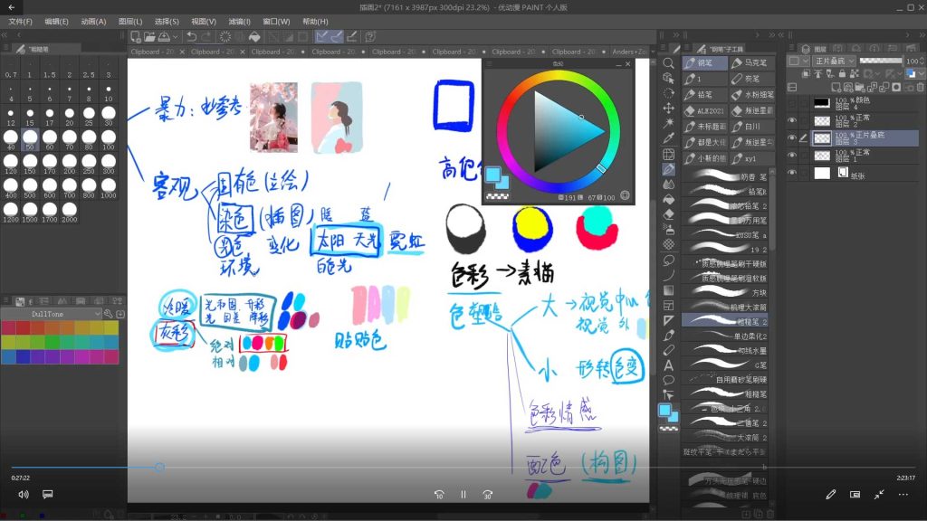
Task: Open the 编辑(E) menu
Action: click(x=56, y=22)
